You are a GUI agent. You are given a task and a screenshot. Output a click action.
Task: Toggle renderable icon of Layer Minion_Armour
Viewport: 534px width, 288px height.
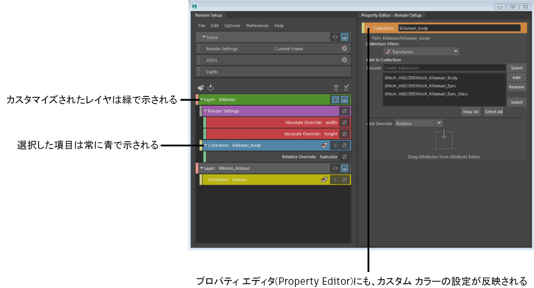click(x=344, y=168)
